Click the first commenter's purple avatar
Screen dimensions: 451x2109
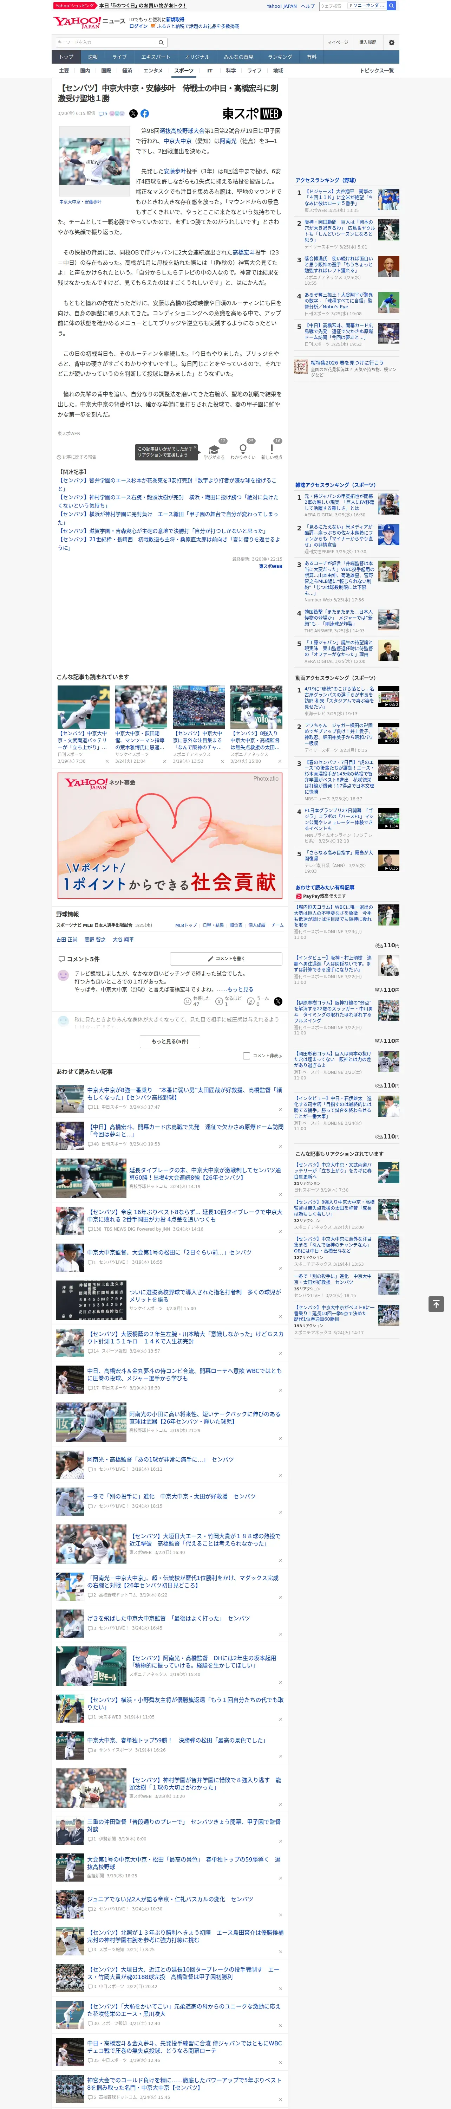pyautogui.click(x=63, y=975)
